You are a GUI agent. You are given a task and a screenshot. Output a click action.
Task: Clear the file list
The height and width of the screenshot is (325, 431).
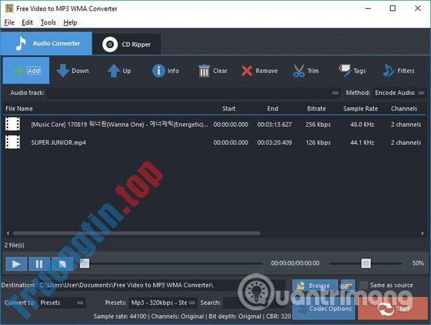pyautogui.click(x=213, y=71)
